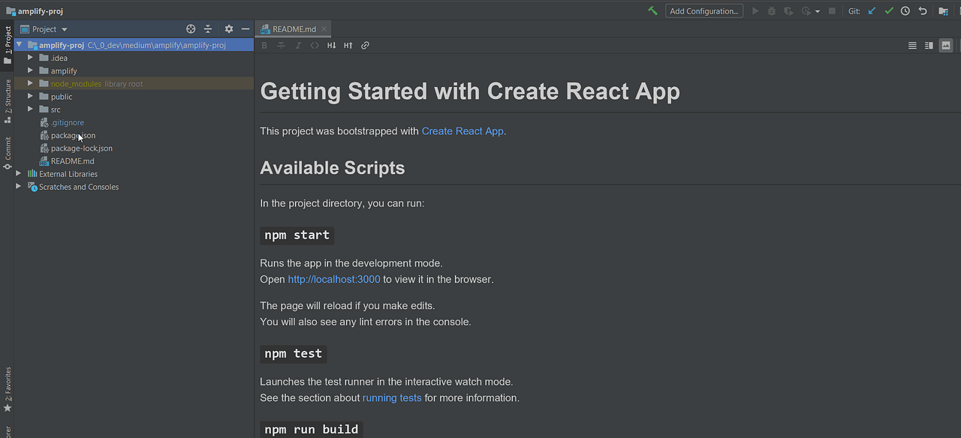Open Project panel gear options

point(229,29)
